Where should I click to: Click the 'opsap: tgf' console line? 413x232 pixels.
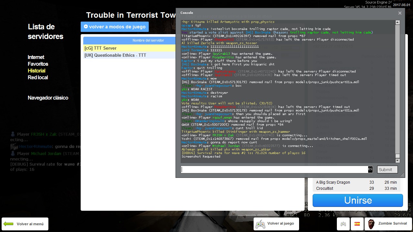(x=191, y=25)
